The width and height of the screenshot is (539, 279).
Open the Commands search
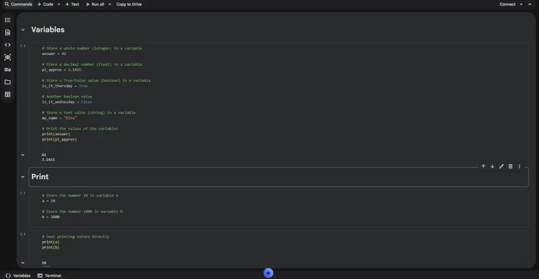pyautogui.click(x=18, y=4)
